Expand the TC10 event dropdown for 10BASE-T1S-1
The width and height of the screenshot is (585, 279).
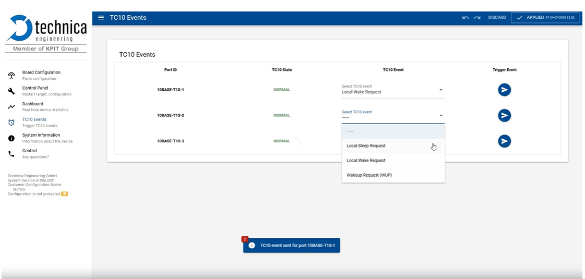pos(441,90)
